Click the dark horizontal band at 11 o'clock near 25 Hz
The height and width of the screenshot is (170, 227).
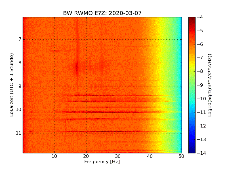click(x=102, y=131)
